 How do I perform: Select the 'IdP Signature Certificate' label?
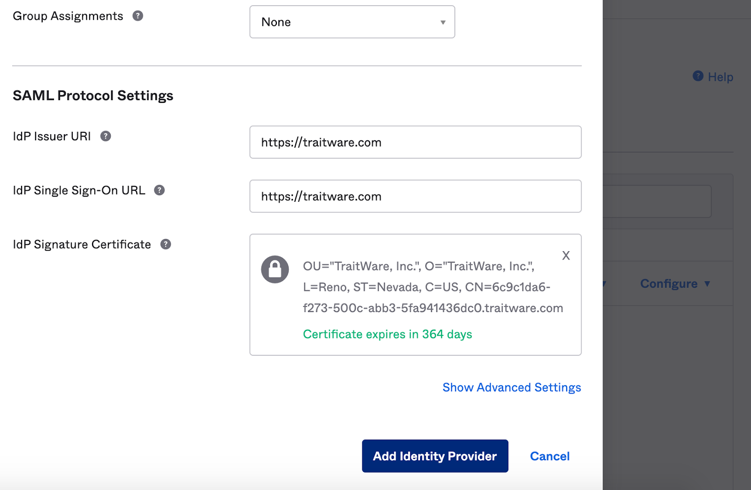[x=82, y=245]
